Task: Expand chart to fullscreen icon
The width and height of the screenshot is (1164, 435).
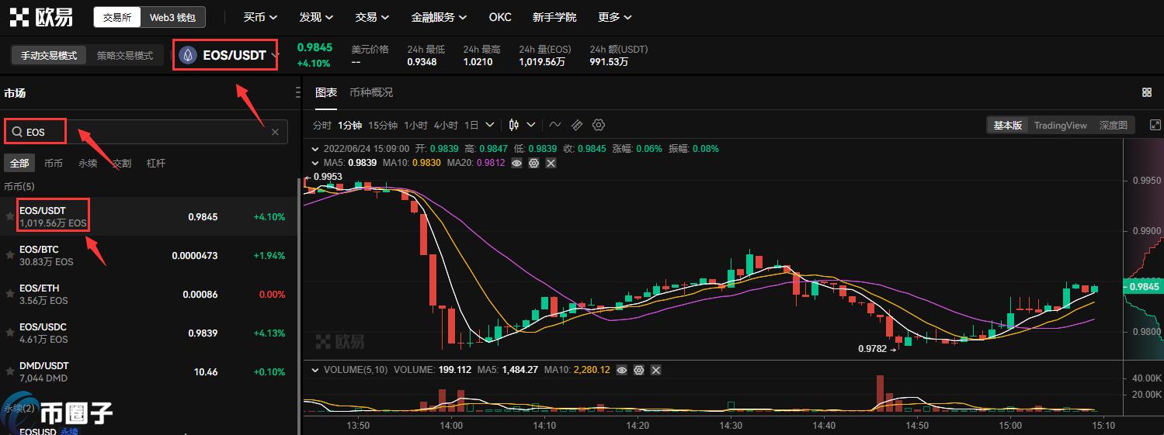Action: (1155, 125)
